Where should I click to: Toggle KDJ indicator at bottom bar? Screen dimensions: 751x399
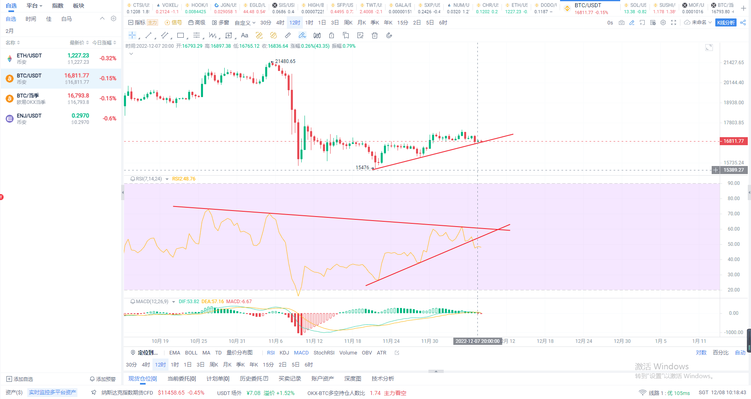tap(284, 352)
